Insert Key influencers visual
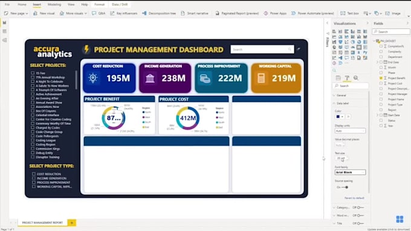Image resolution: width=411 pixels, height=231 pixels. (124, 13)
